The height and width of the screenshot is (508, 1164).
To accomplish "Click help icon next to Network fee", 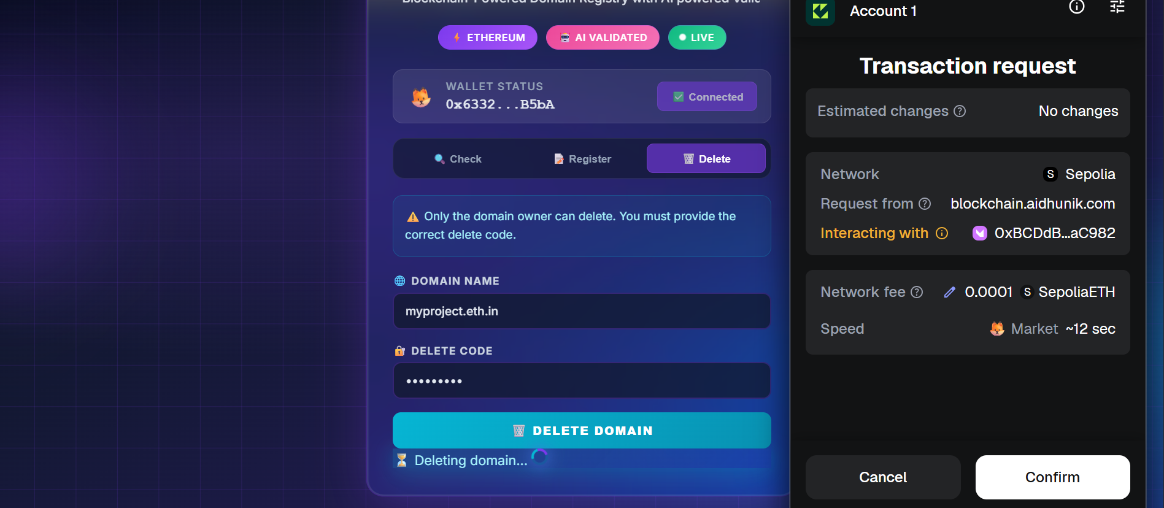I will click(x=917, y=292).
